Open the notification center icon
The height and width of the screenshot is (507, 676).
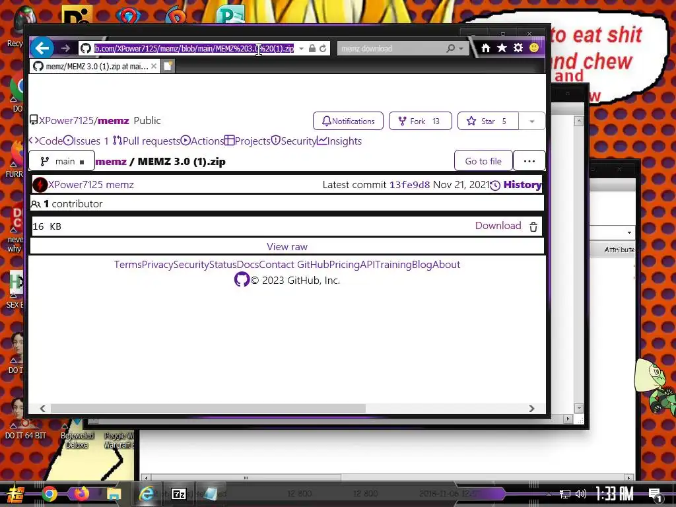[656, 495]
